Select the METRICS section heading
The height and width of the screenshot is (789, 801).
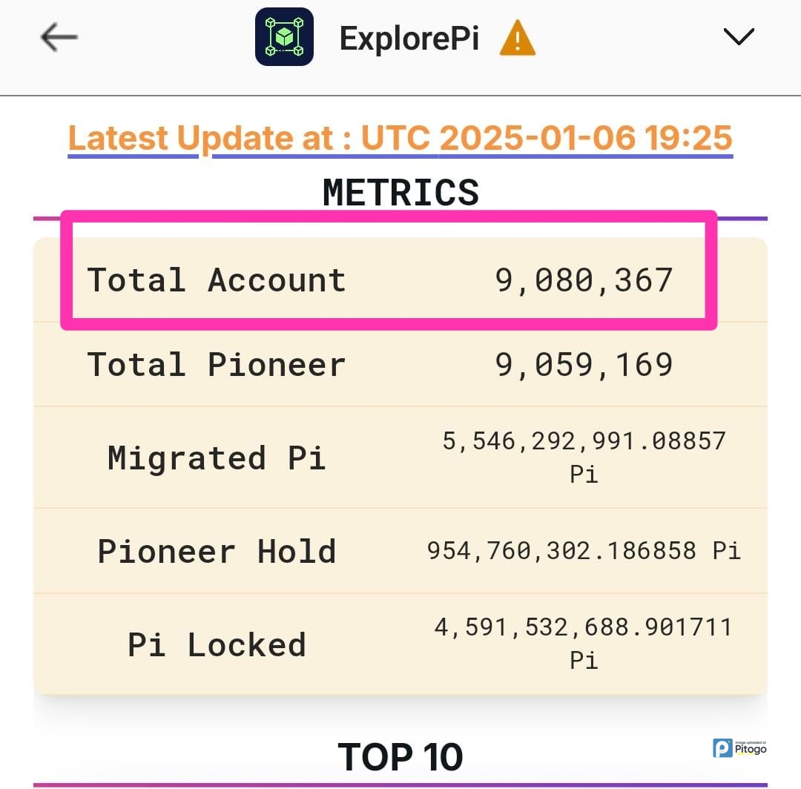click(x=400, y=193)
